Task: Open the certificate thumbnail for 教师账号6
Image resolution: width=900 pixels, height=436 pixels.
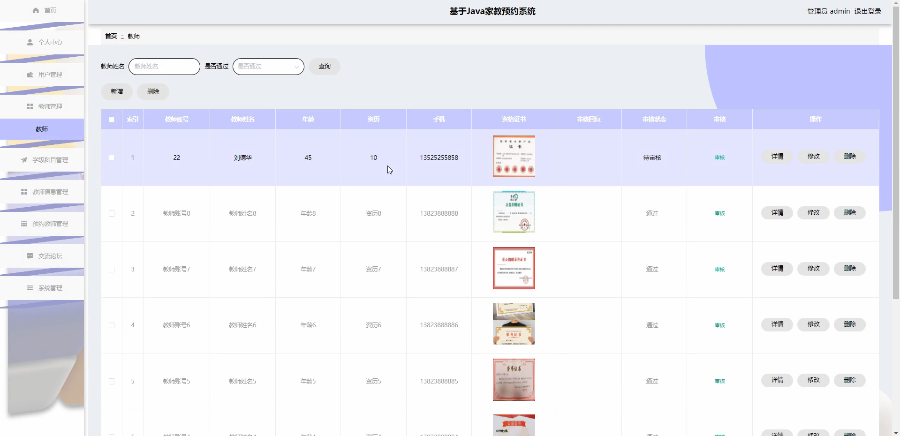Action: pos(514,324)
